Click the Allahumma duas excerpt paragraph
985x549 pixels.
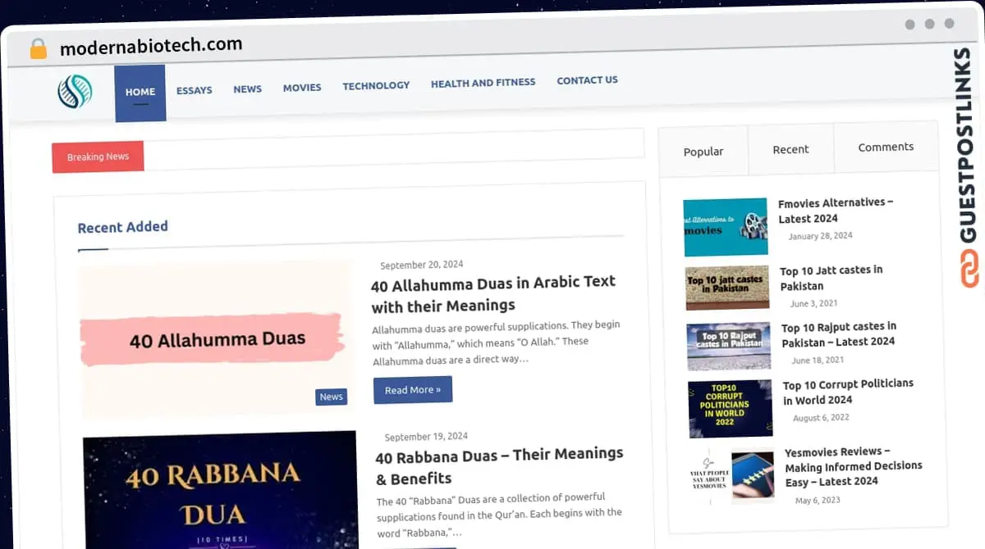(496, 343)
